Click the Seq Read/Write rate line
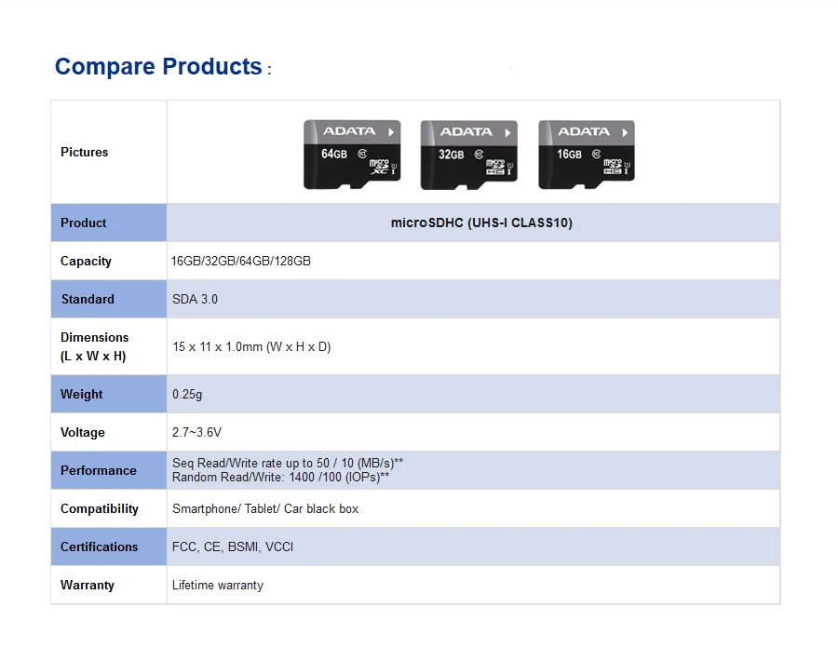 tap(288, 463)
